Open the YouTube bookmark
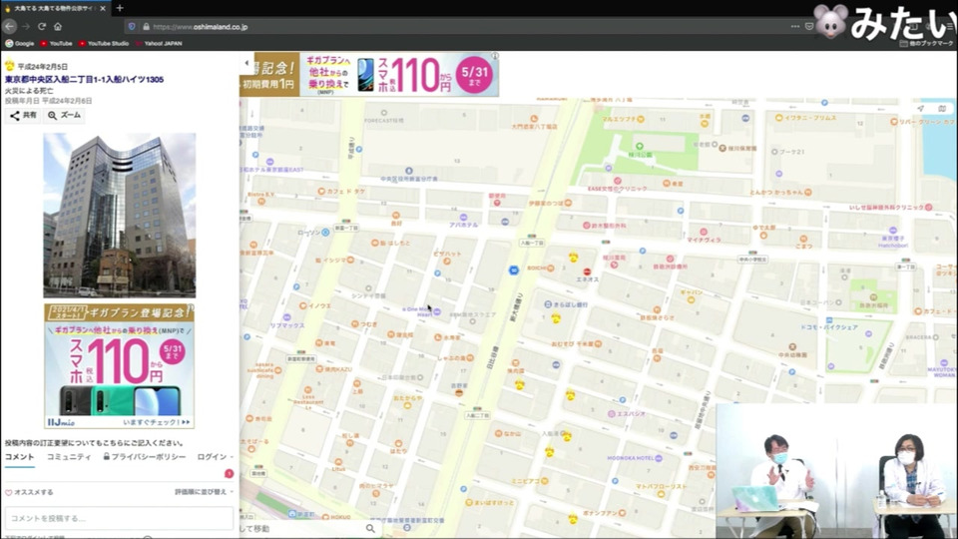 (56, 43)
